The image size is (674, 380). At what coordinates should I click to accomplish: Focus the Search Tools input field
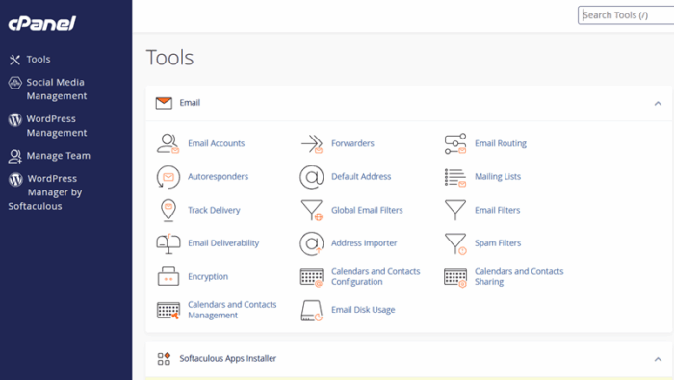pos(626,15)
